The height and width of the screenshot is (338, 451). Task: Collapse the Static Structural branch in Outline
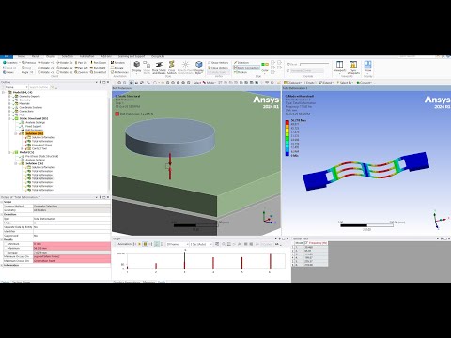point(9,118)
